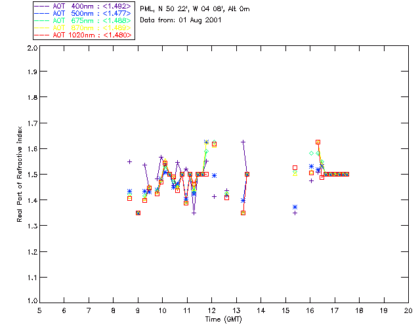Click the purple plus marker at 12.1 GMT near 1.41
Image resolution: width=420 pixels, height=336 pixels.
point(214,197)
